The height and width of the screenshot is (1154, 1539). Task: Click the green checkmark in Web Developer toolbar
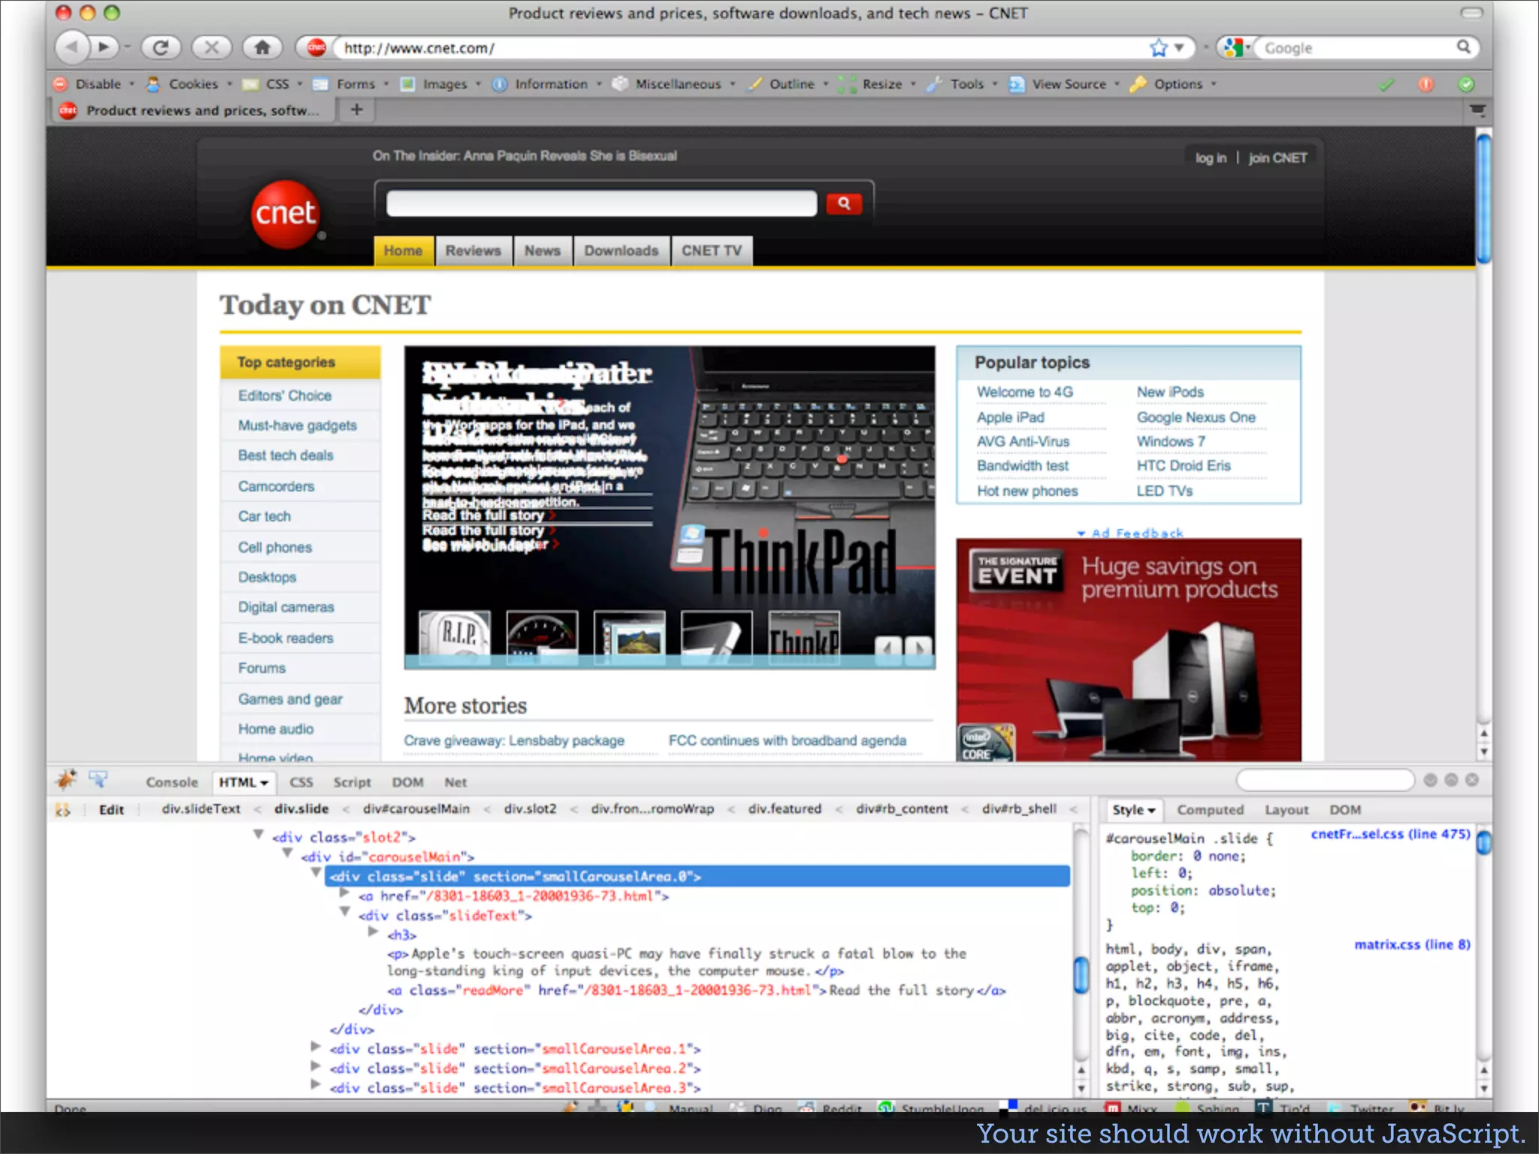(1386, 84)
